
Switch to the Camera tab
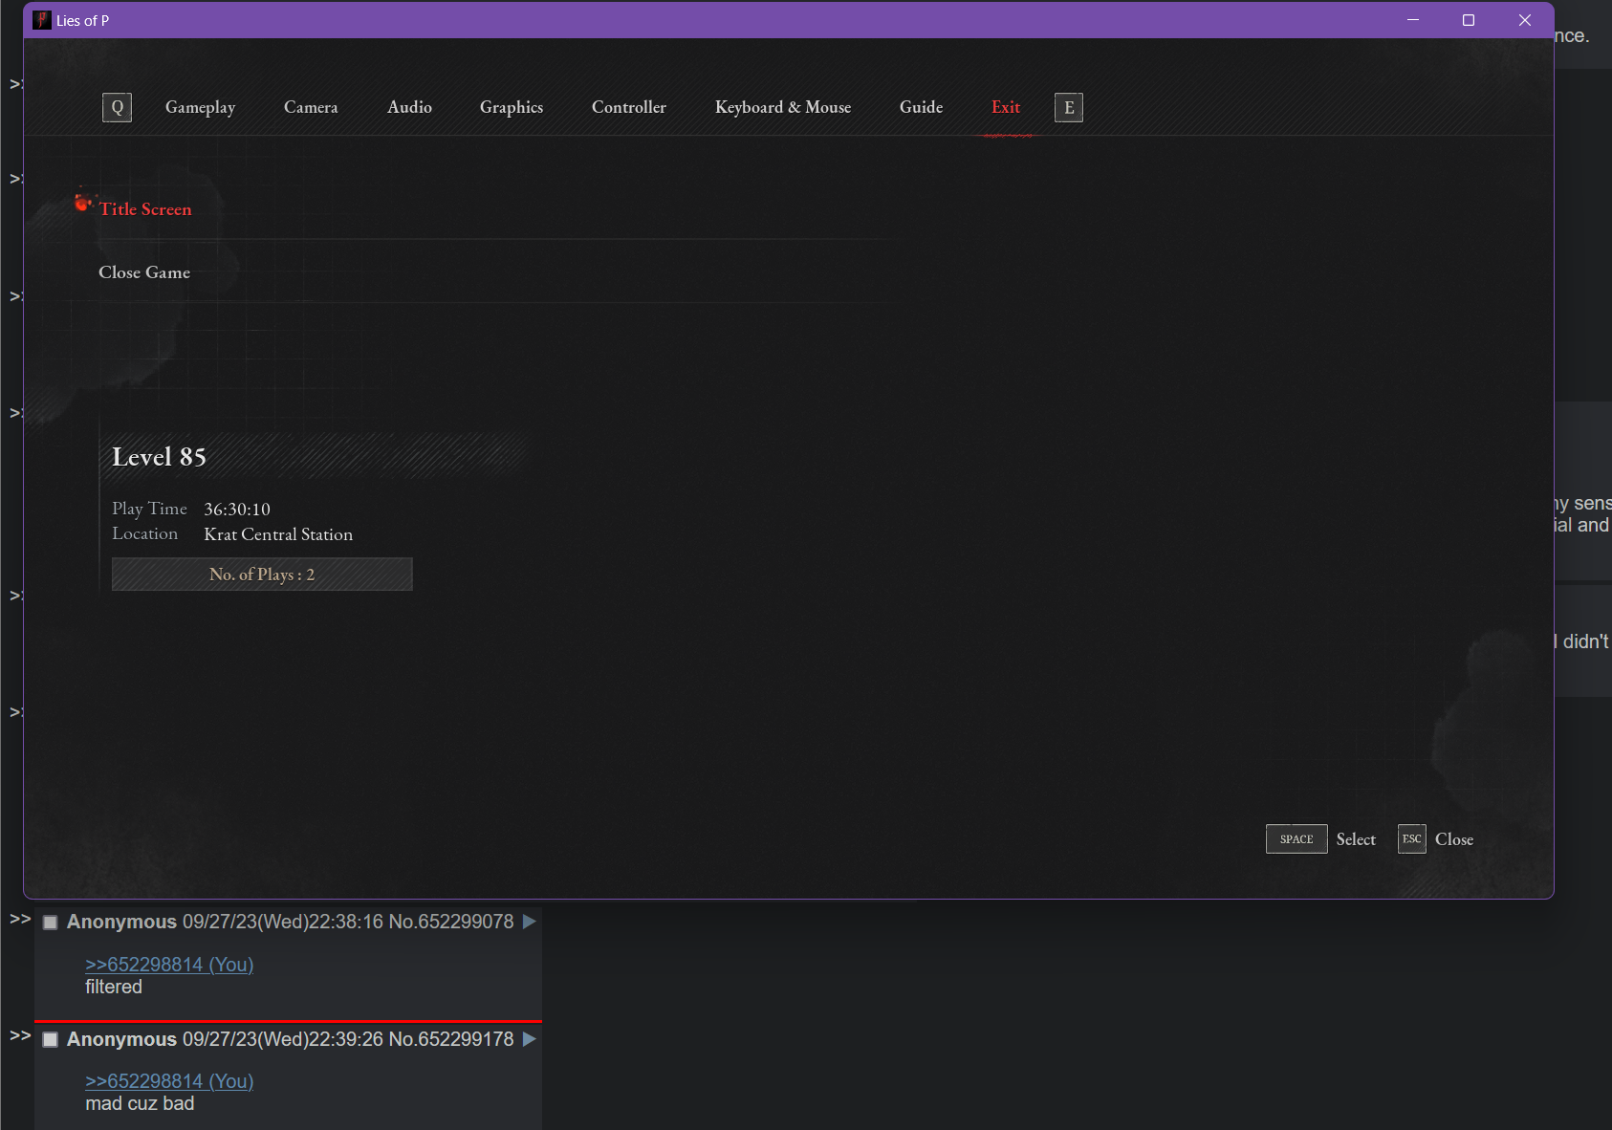pyautogui.click(x=311, y=107)
